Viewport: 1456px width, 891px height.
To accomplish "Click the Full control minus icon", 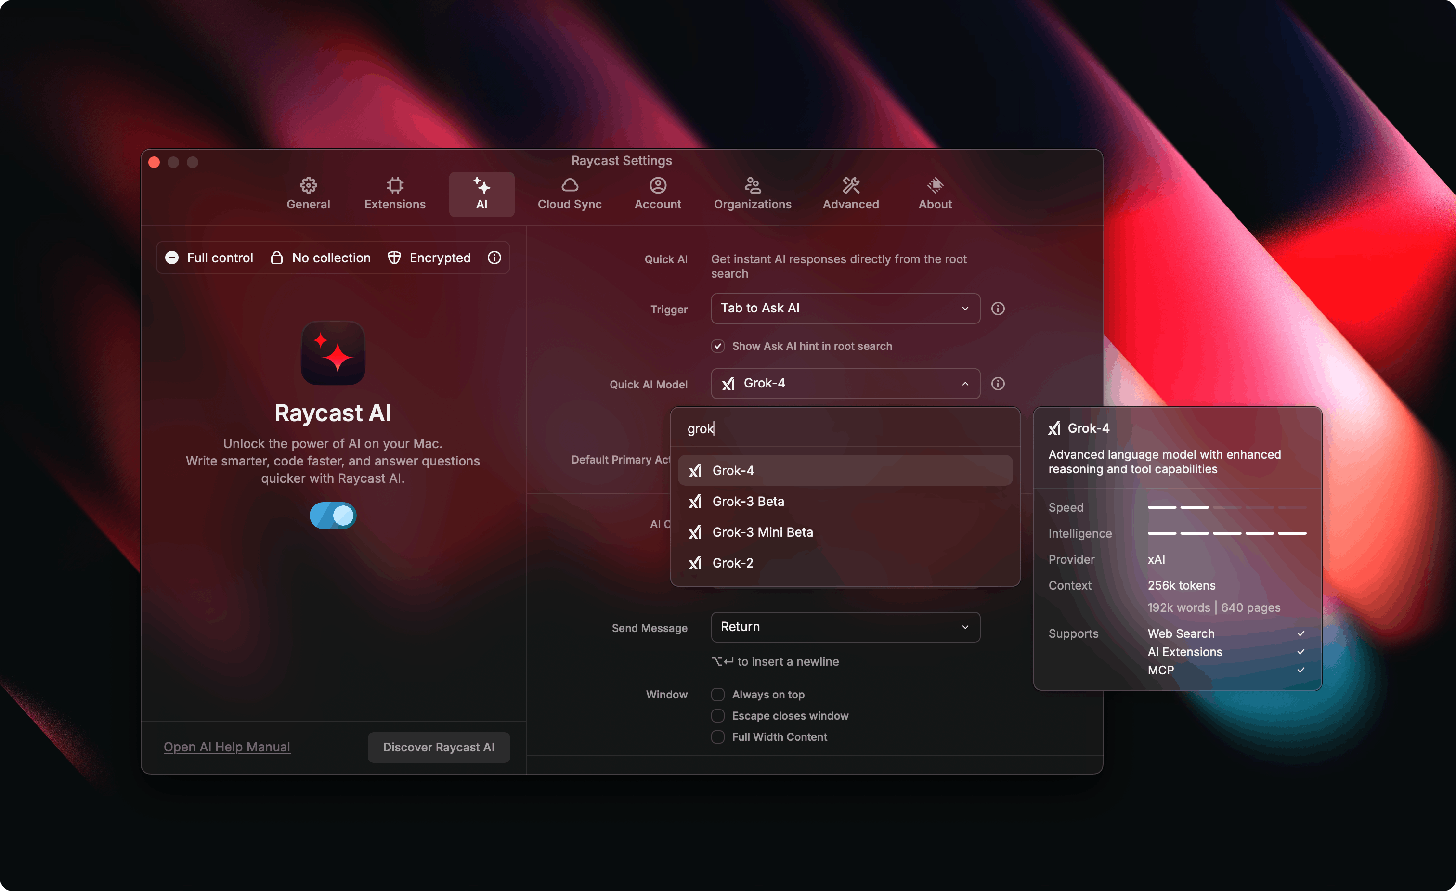I will [x=172, y=258].
